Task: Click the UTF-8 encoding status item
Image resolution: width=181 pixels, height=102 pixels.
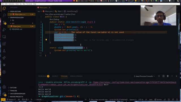Action: [x=141, y=99]
